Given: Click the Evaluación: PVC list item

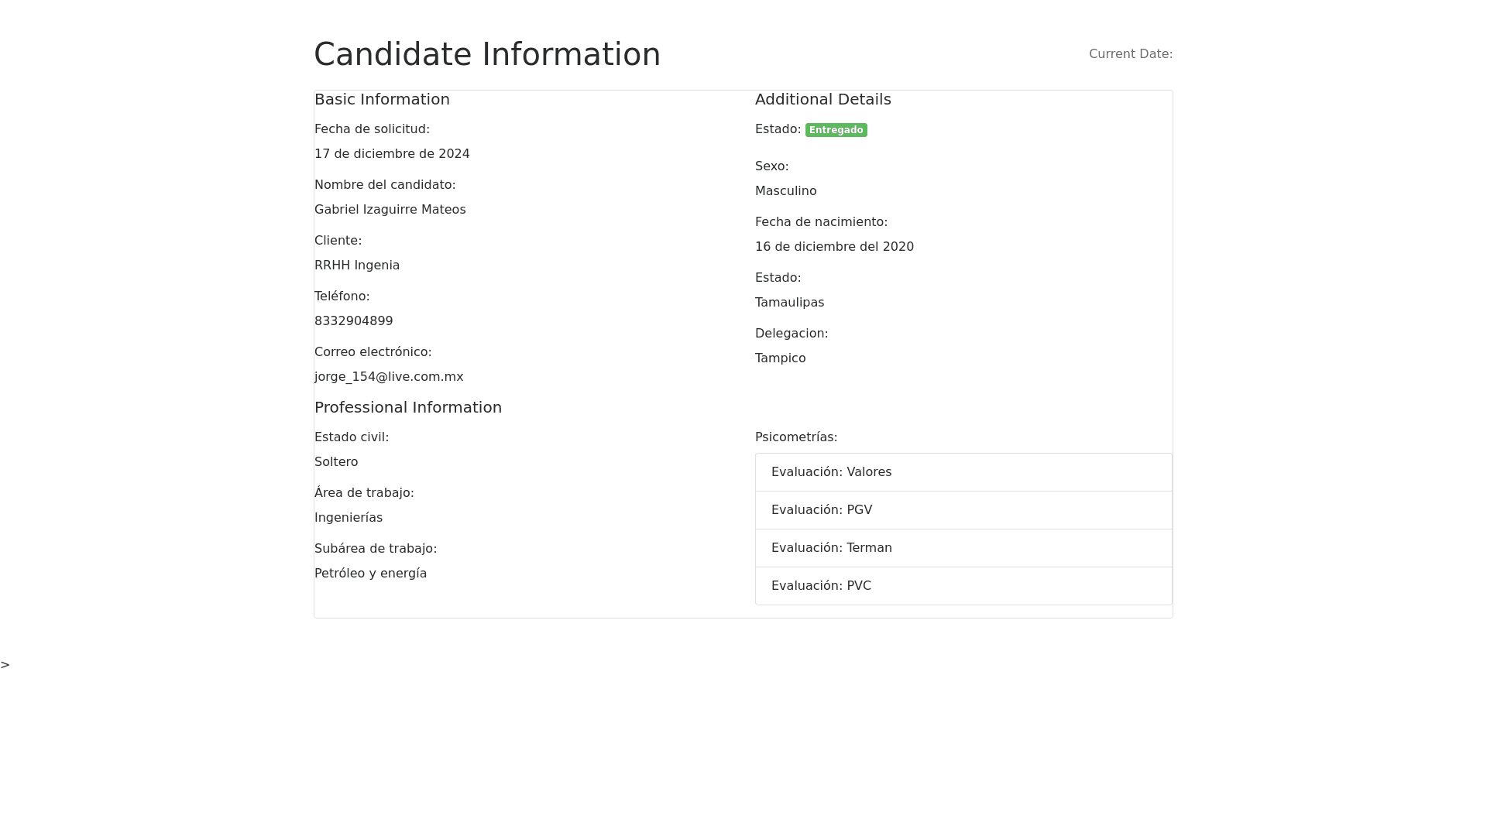Looking at the screenshot, I should tap(963, 586).
